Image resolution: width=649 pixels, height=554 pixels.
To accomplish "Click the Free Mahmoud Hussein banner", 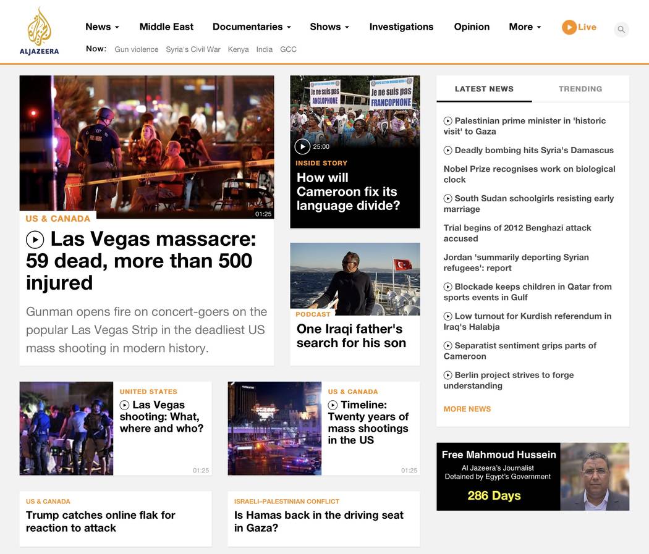I will coord(533,477).
